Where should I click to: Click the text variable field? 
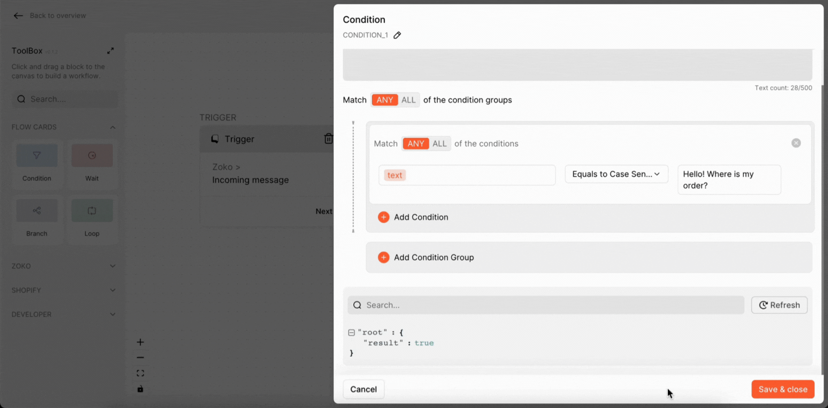(x=467, y=175)
